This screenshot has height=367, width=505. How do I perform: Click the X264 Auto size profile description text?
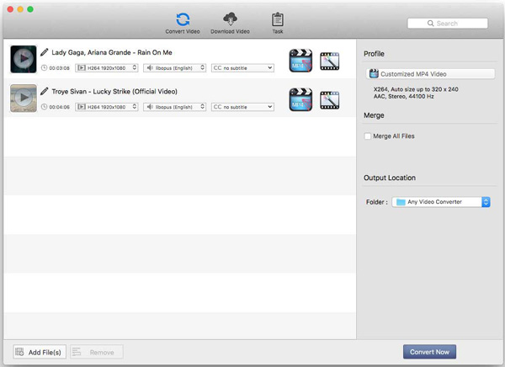coord(416,89)
